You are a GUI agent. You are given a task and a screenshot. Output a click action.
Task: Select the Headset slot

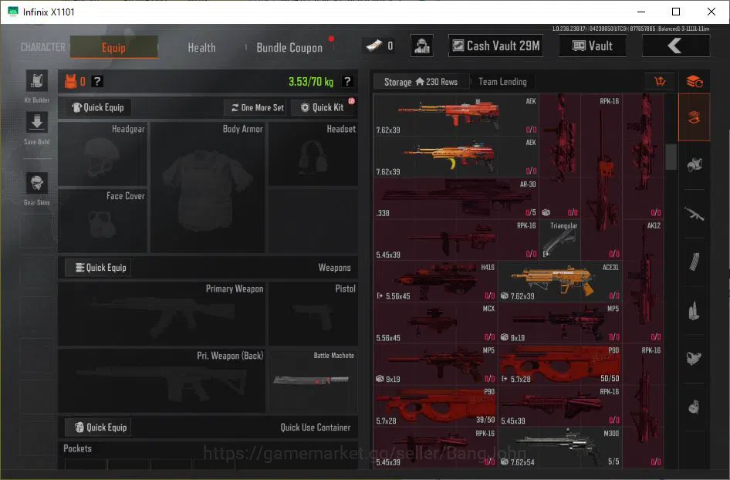(313, 154)
